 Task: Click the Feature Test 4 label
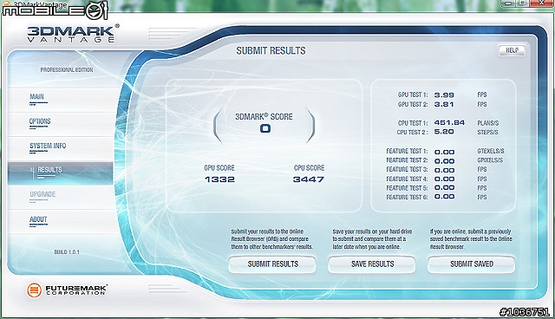407,179
